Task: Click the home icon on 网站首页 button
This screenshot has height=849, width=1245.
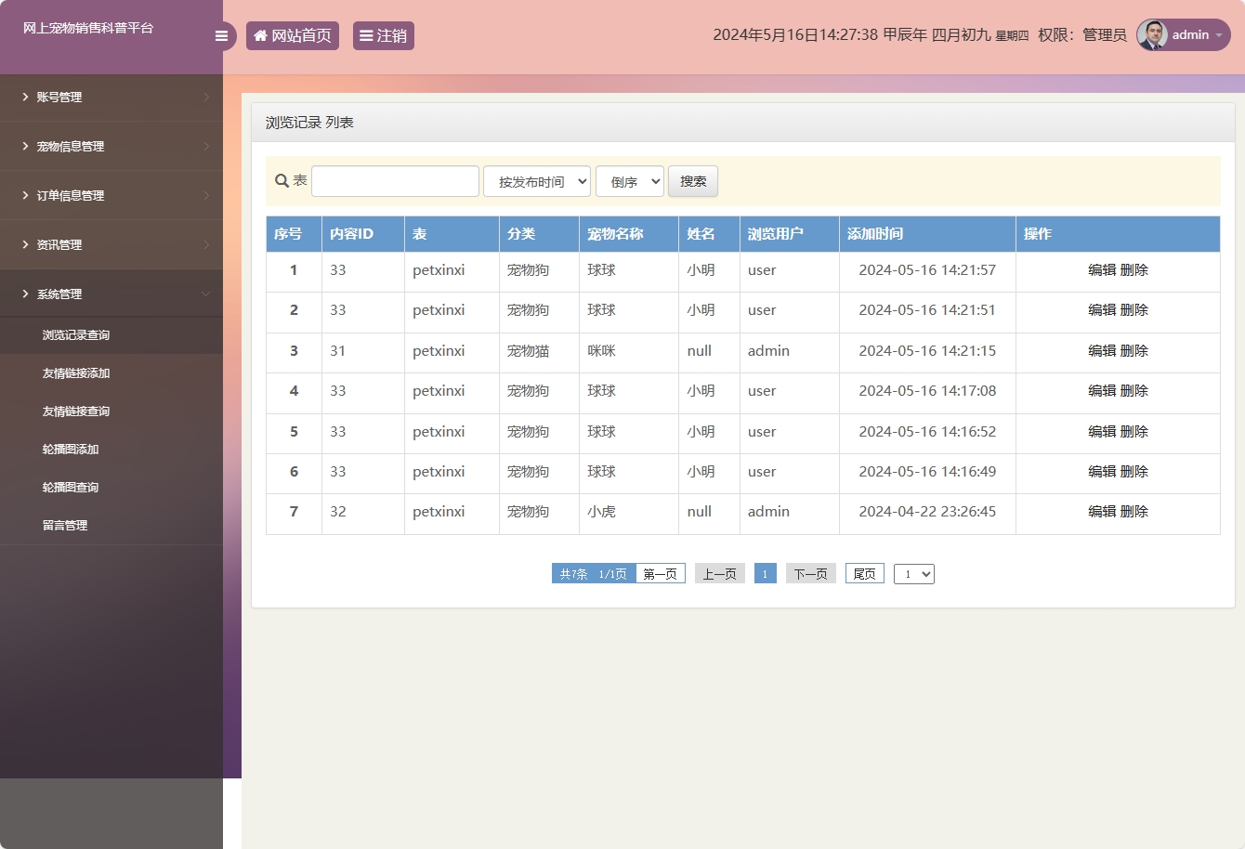Action: click(x=260, y=35)
